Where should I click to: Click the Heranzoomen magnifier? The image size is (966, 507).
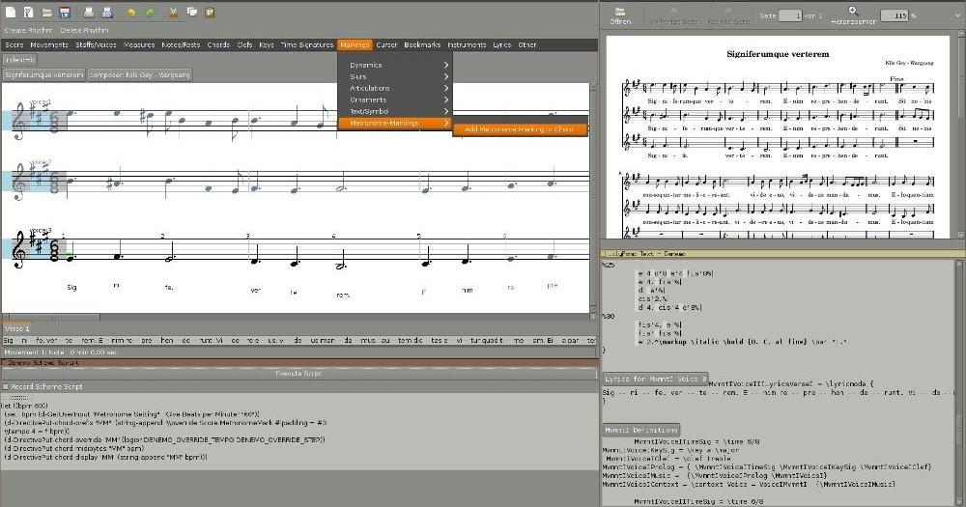(x=853, y=16)
